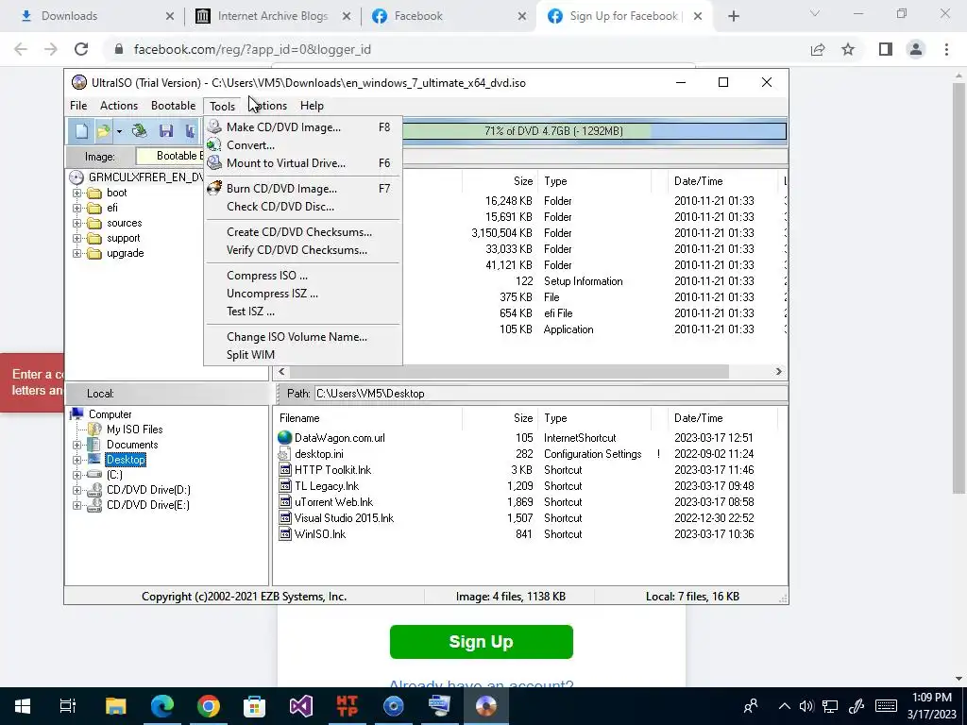Choose Verify CD/DVD Checksums menu entry
The width and height of the screenshot is (967, 725).
[297, 249]
